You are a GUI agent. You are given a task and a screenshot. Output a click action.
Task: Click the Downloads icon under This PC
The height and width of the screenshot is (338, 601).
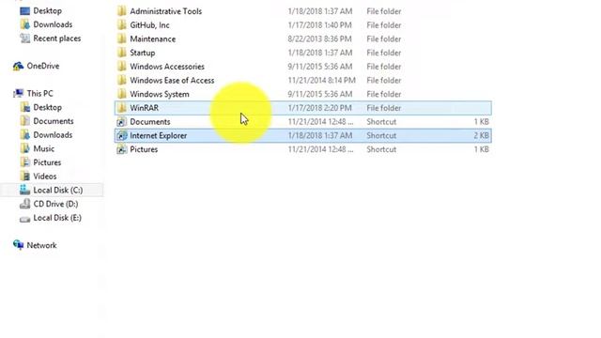click(x=25, y=135)
